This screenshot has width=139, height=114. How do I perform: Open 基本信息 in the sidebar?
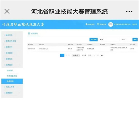tap(9, 35)
